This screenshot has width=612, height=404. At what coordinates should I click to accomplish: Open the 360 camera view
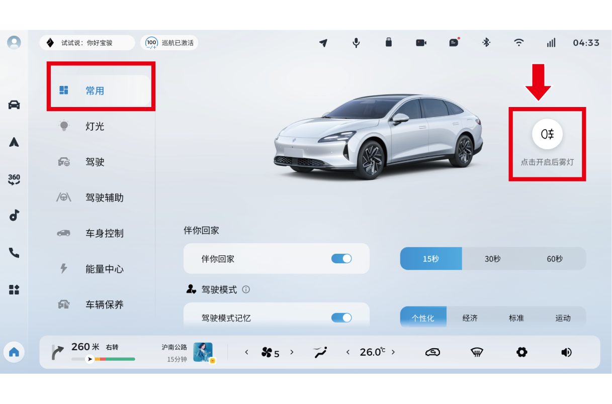point(14,179)
